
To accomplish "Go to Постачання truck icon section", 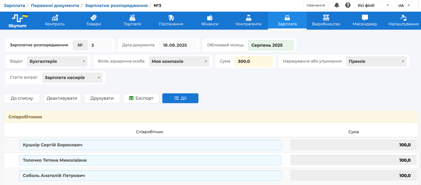I will (x=171, y=18).
